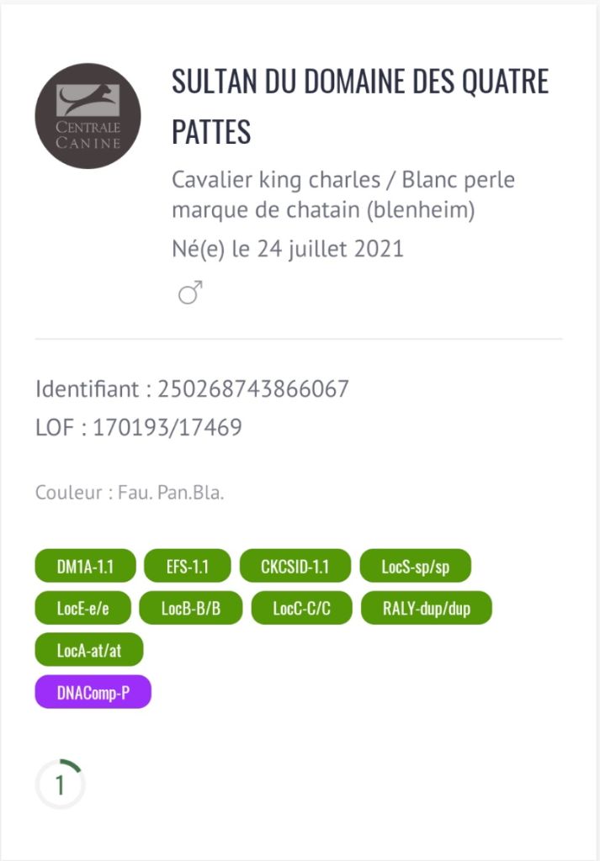The height and width of the screenshot is (861, 600).
Task: Click the circular progress indicator showing 1
Action: click(x=60, y=784)
